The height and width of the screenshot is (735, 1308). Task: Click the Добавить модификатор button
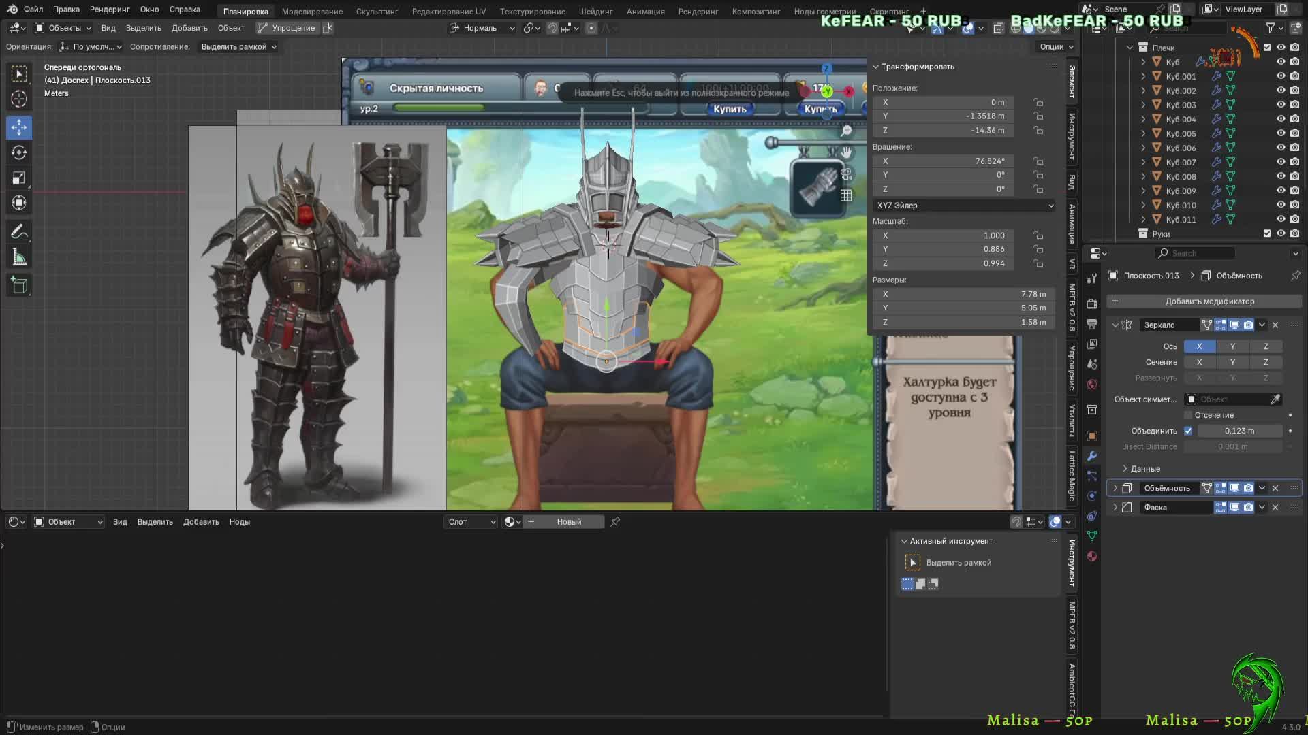(x=1204, y=301)
